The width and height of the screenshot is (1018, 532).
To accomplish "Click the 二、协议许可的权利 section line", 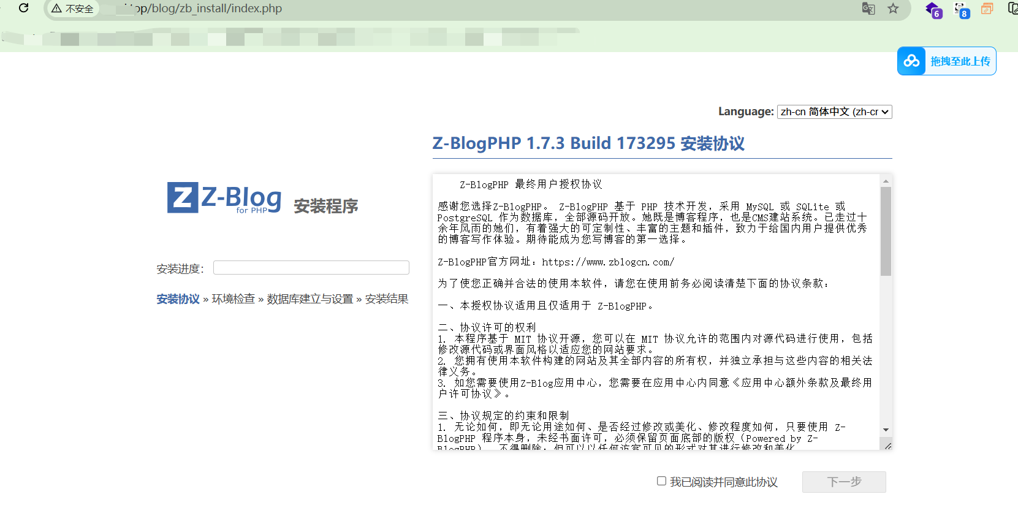I will [487, 327].
